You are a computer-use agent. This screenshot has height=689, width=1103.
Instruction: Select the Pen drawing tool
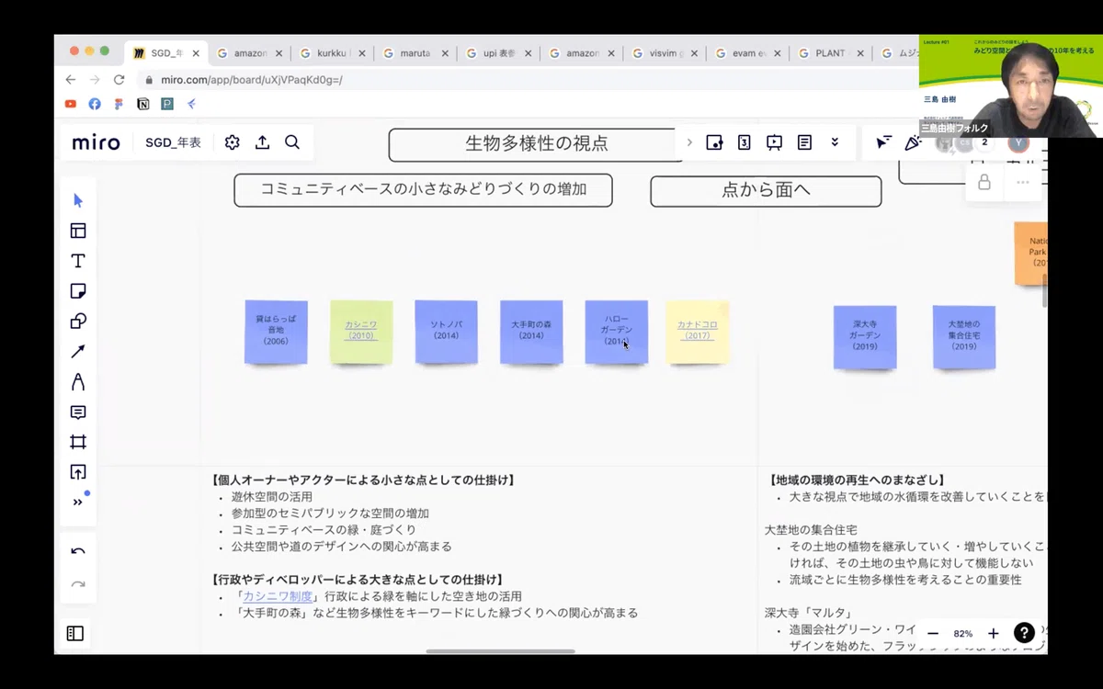coord(78,382)
